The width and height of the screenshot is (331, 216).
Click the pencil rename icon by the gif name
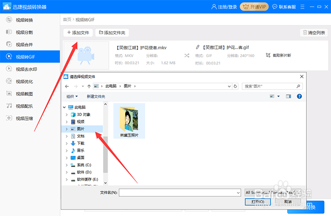[197, 47]
